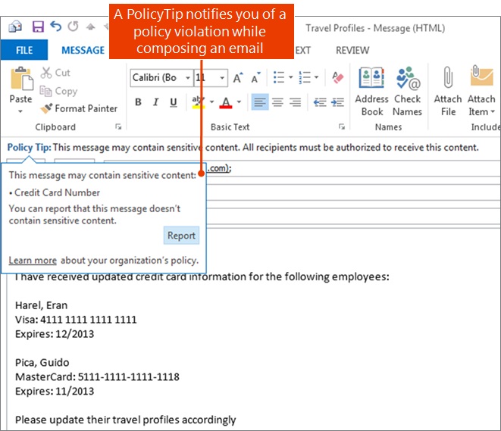
Task: Select the Format Painter tool
Action: pos(79,108)
